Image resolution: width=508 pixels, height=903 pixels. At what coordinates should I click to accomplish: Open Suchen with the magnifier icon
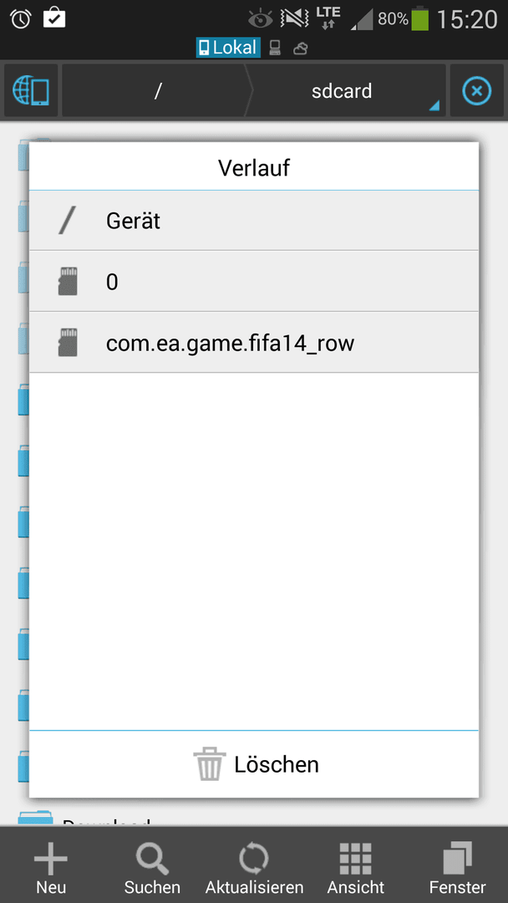(152, 865)
